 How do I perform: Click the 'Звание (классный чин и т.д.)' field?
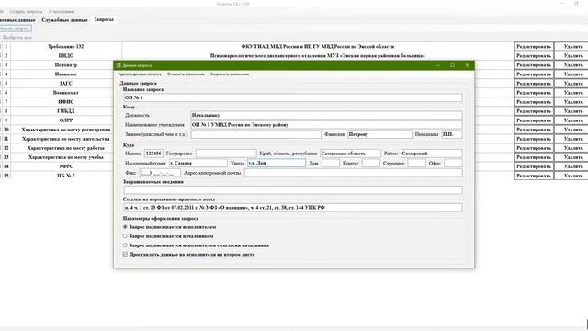click(255, 134)
